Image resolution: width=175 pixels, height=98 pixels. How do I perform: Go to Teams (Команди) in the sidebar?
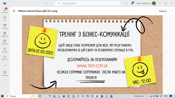(x=5, y=26)
